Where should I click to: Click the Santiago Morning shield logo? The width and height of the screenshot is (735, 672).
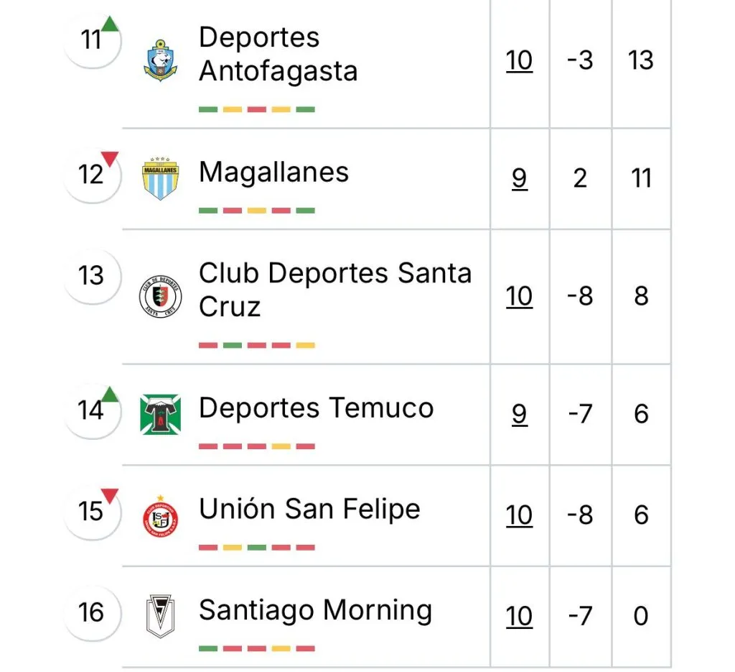160,616
